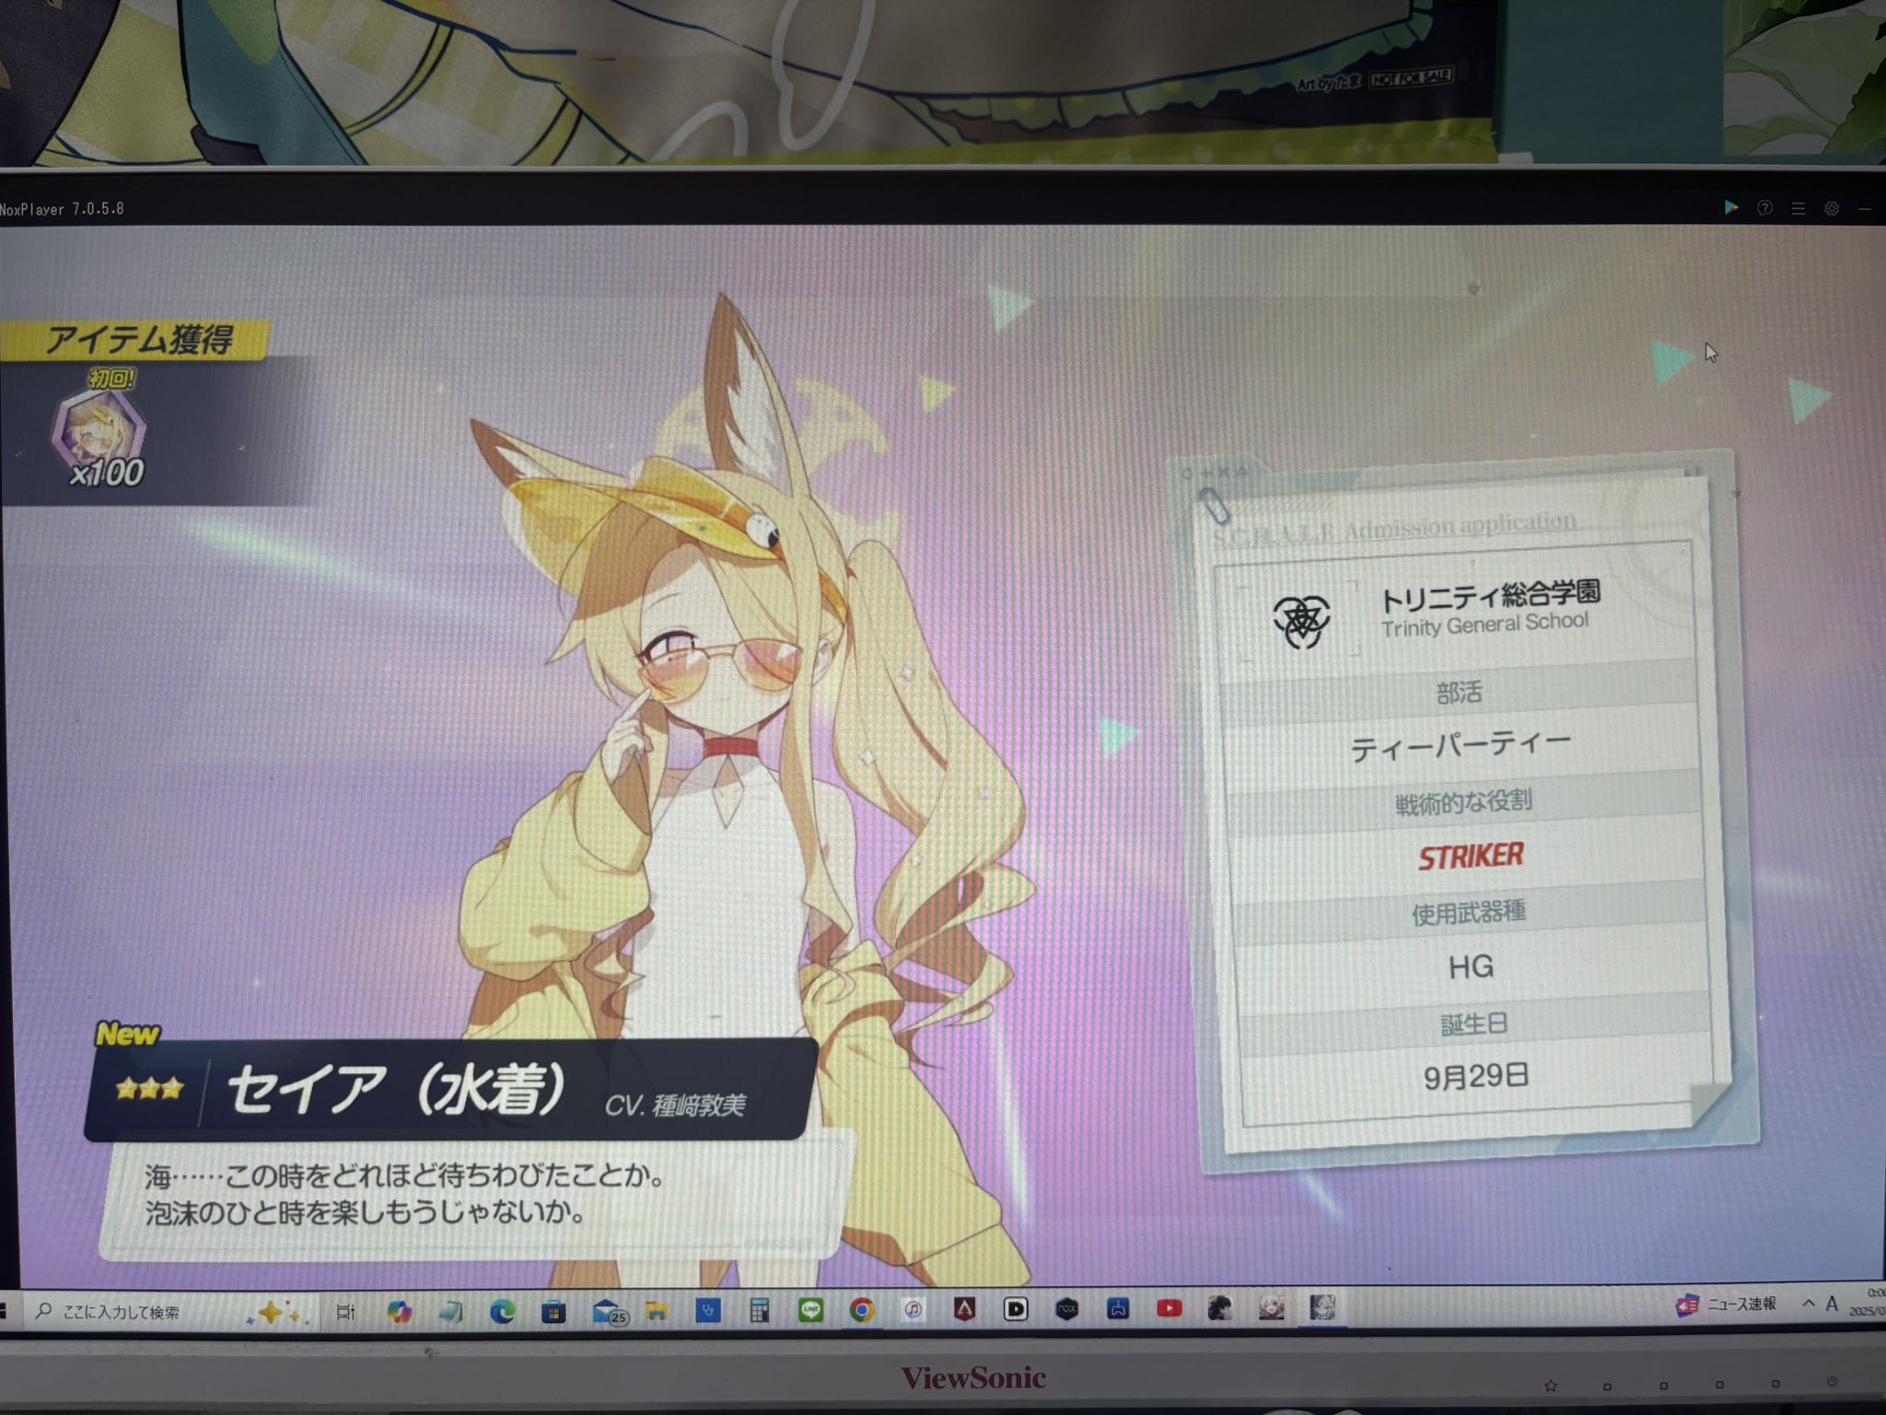Expand the system tray hidden icons chevron
The width and height of the screenshot is (1886, 1415).
coord(1809,1304)
